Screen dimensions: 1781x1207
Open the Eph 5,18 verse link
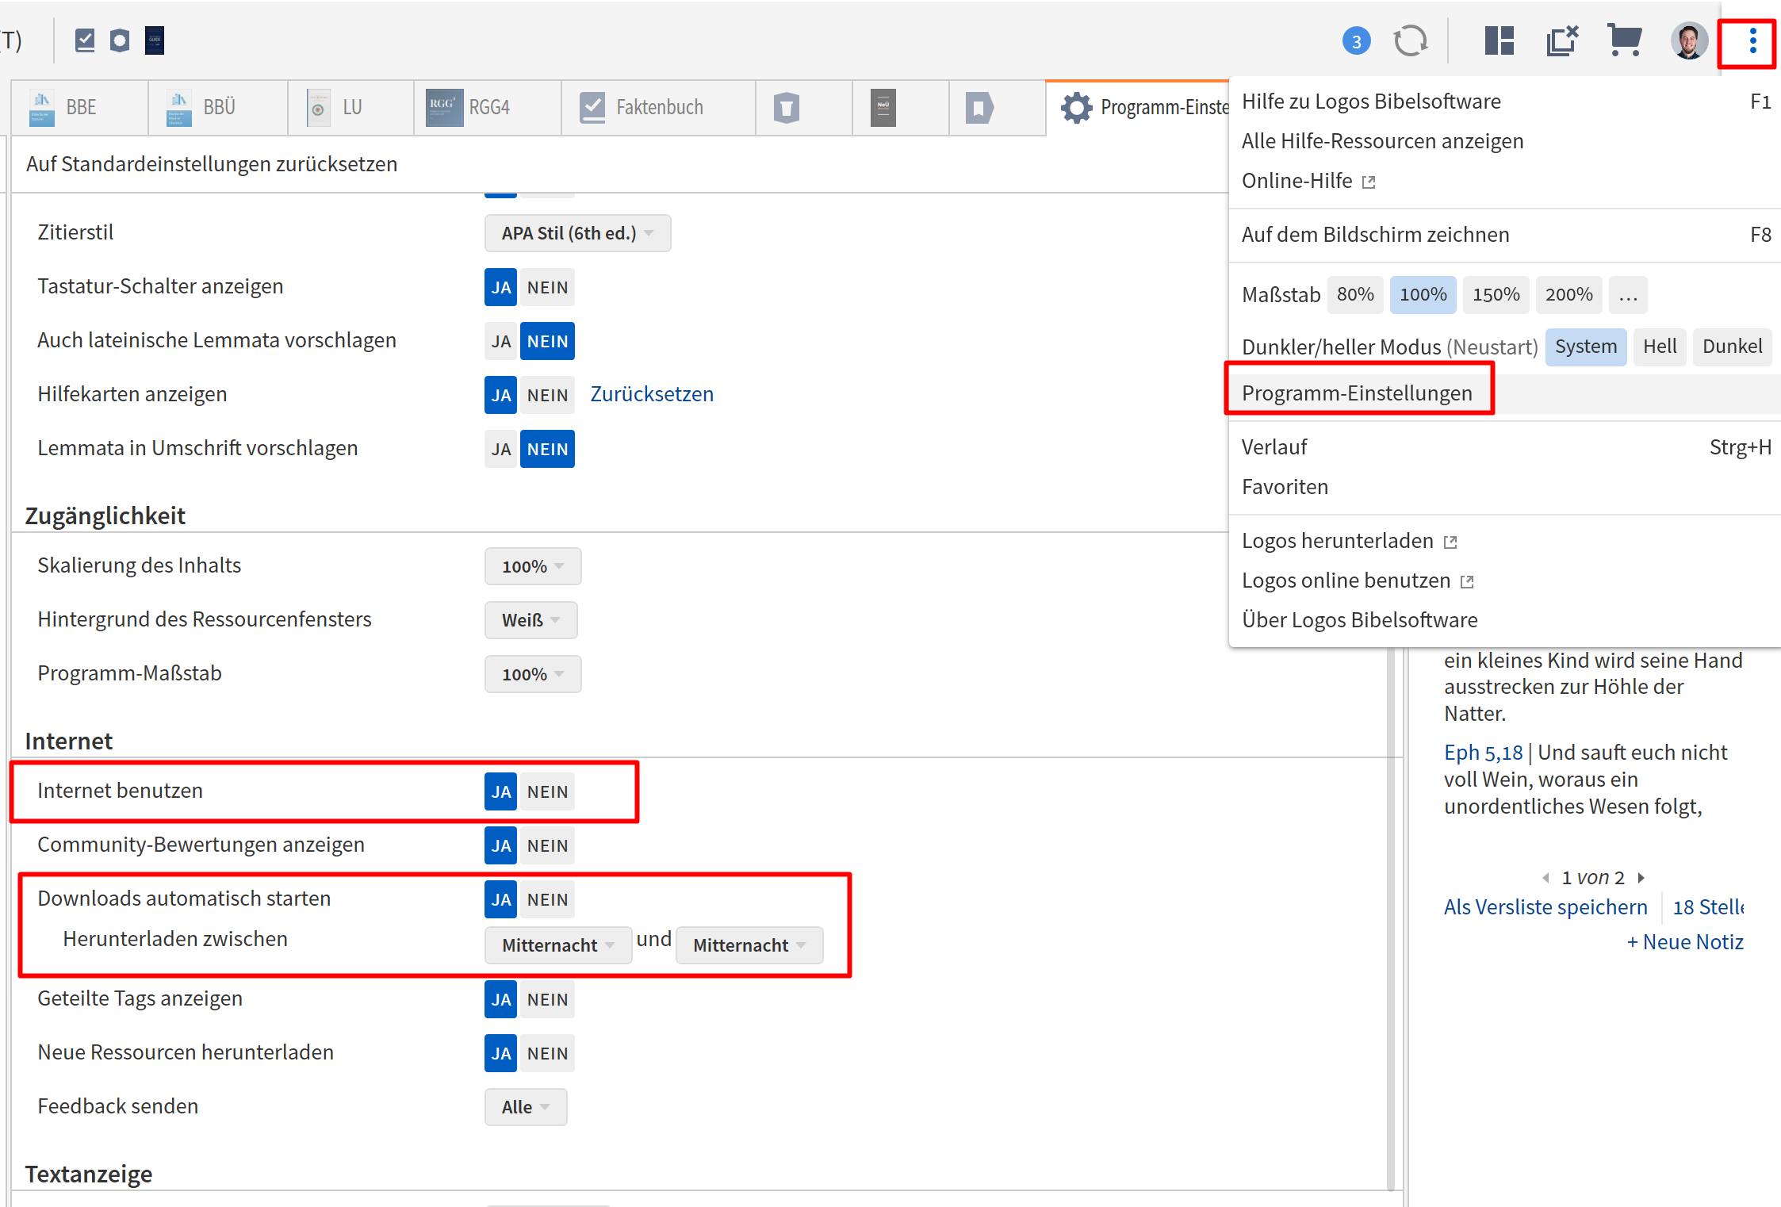point(1483,753)
